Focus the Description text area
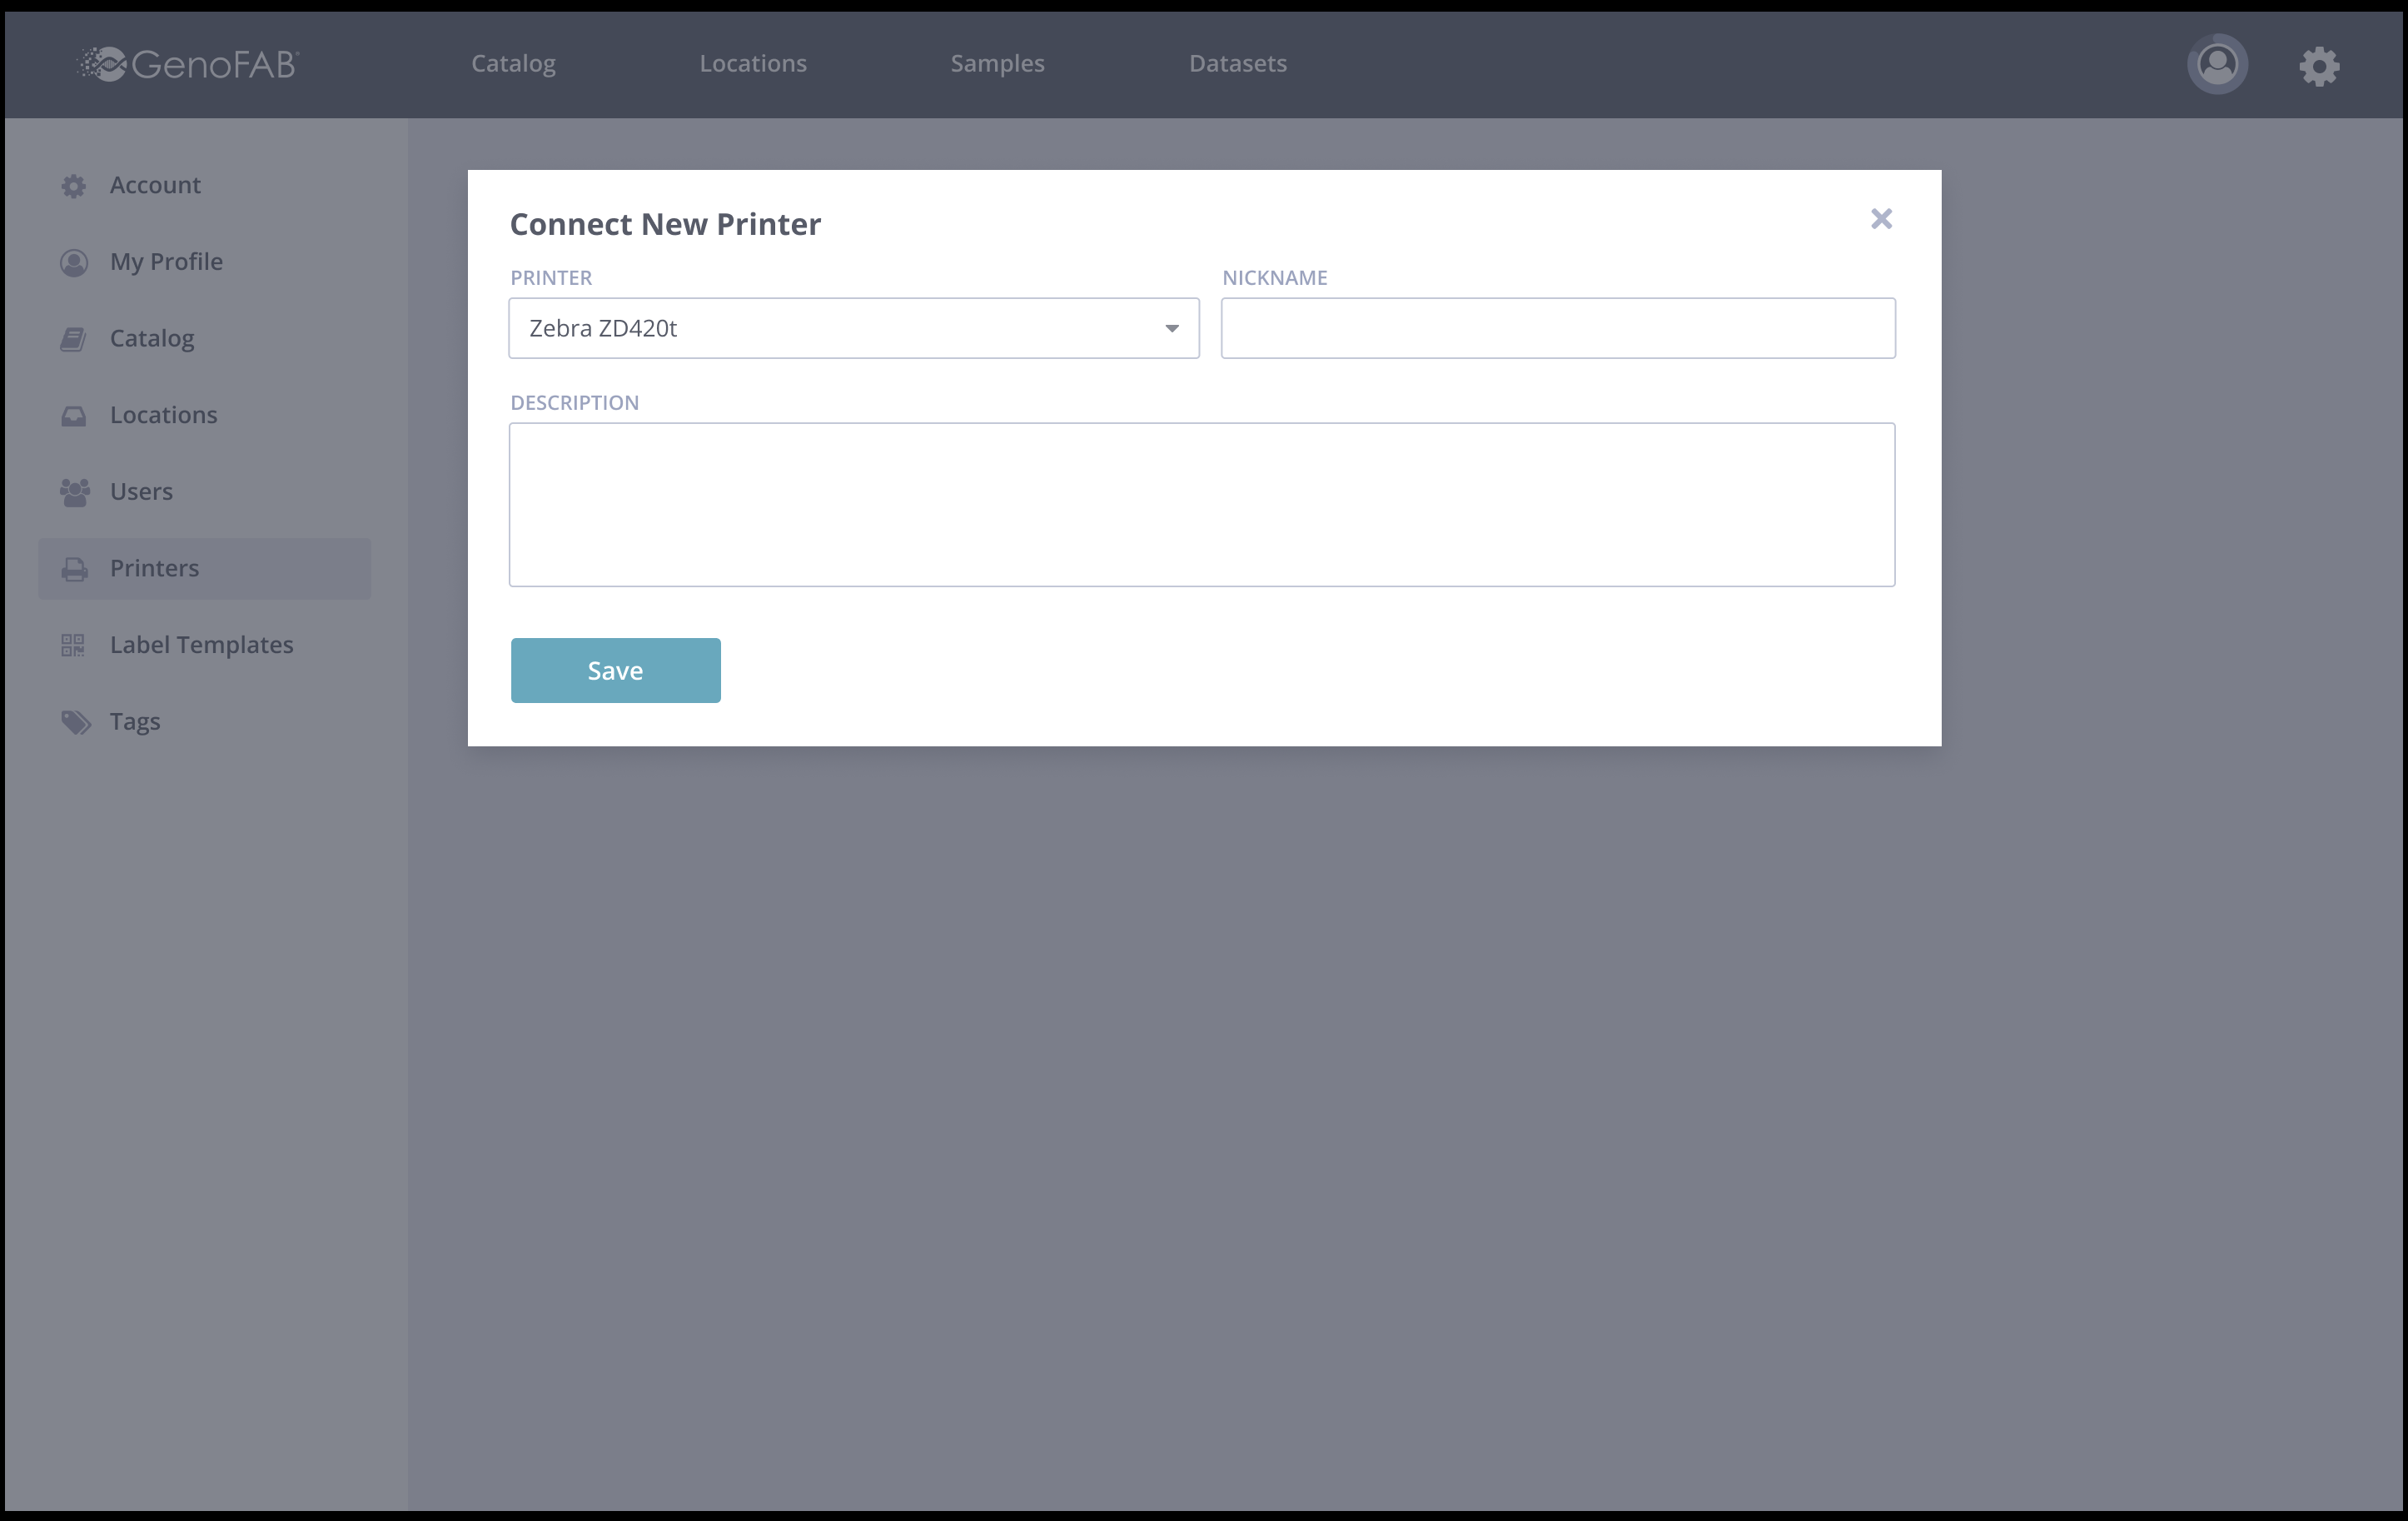This screenshot has height=1521, width=2408. click(1201, 504)
